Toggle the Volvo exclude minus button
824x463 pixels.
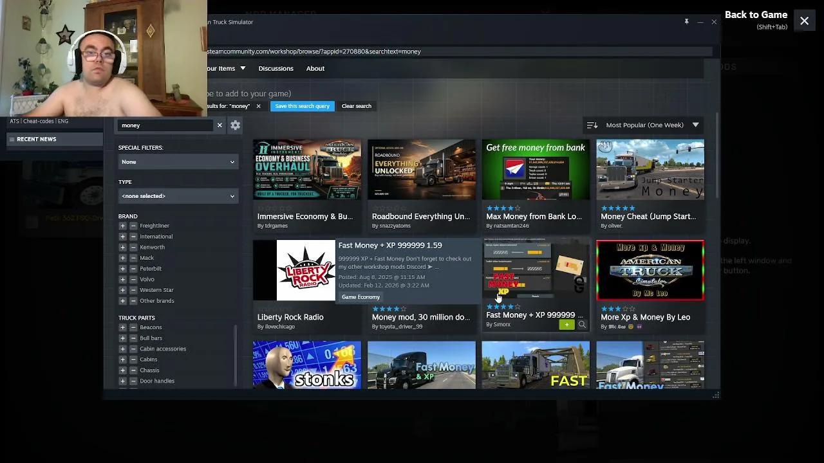pyautogui.click(x=133, y=279)
